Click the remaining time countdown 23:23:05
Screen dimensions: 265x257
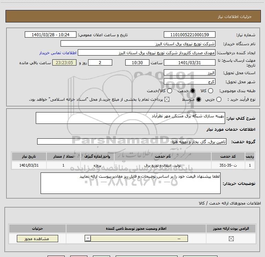click(64, 62)
